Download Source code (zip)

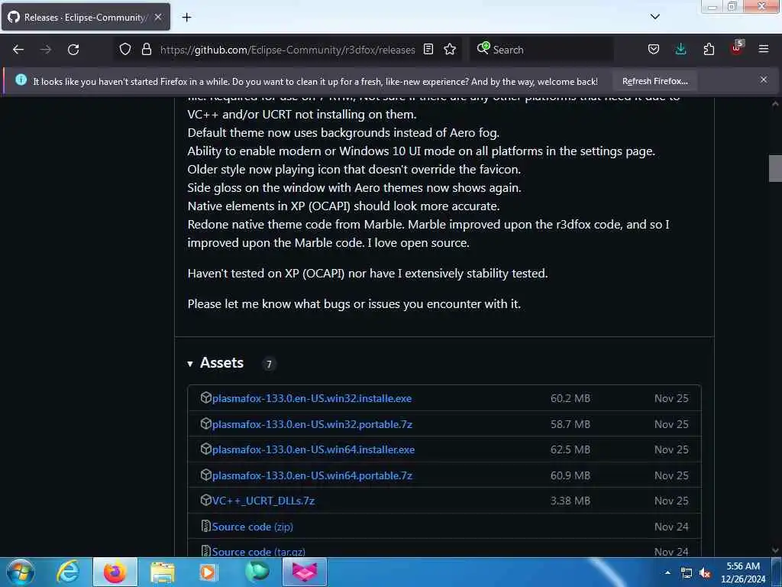tap(252, 527)
